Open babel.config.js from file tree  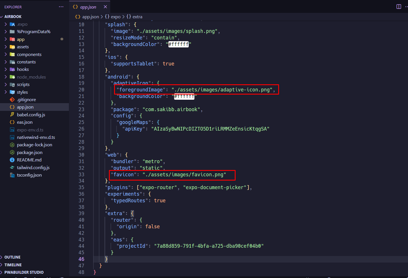click(31, 115)
